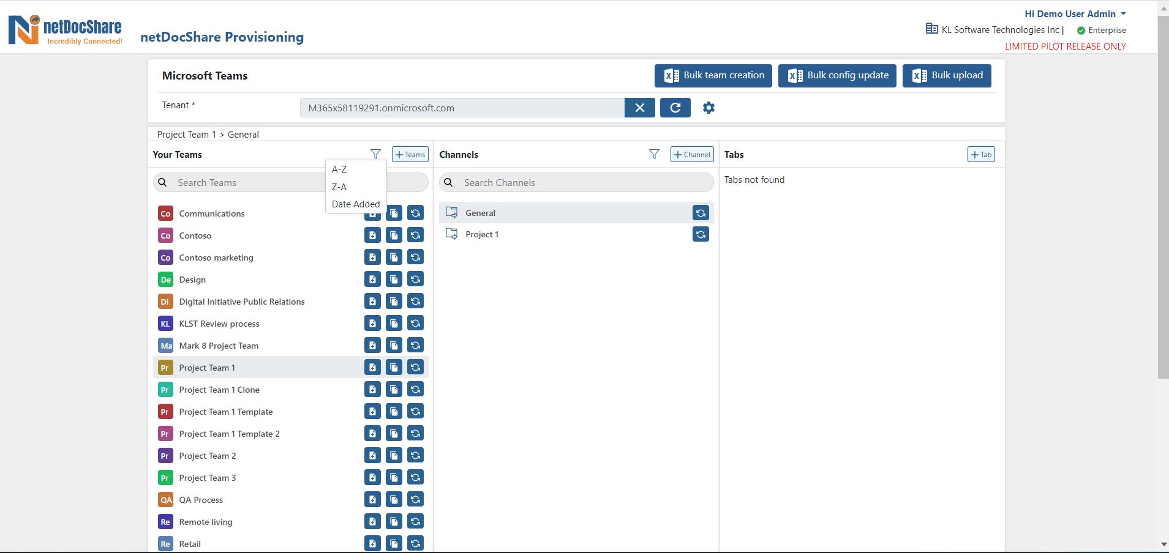1169x553 pixels.
Task: Click the Tenant input field
Action: pos(462,108)
